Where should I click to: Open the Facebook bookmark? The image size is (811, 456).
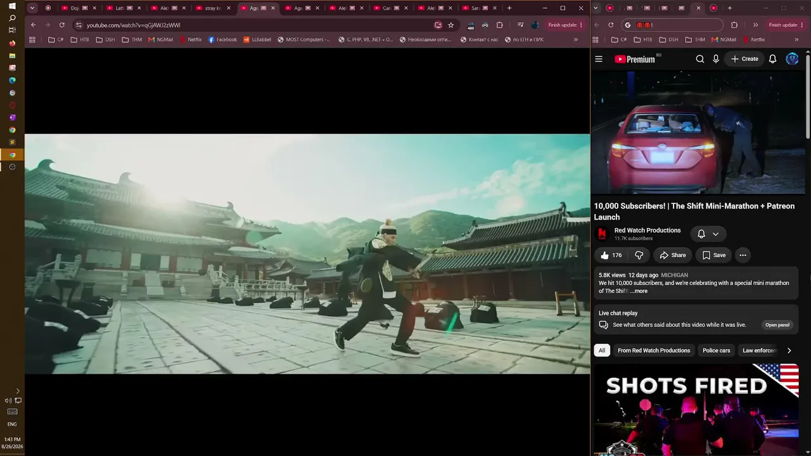click(x=222, y=39)
